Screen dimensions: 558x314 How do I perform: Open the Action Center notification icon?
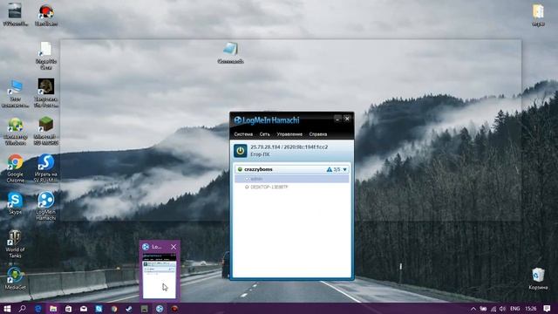tap(547, 309)
